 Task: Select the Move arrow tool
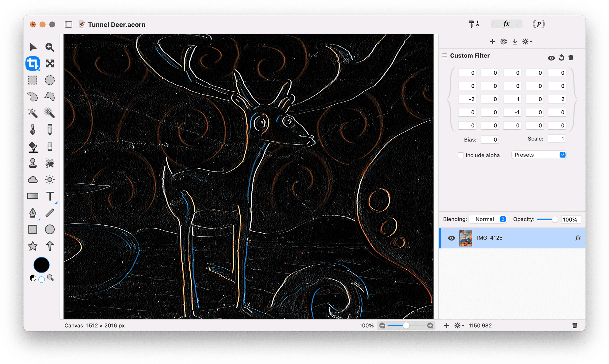[33, 47]
